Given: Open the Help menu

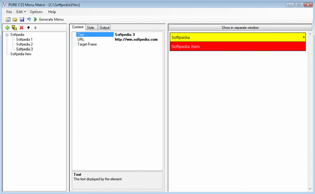Looking at the screenshot, I should click(x=52, y=12).
